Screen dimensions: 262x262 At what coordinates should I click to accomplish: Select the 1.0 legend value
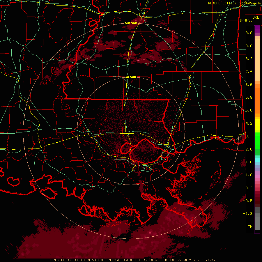249,175
